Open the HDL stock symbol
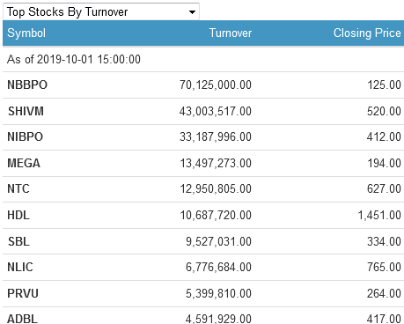Screen dimensions: 404x324 [18, 215]
